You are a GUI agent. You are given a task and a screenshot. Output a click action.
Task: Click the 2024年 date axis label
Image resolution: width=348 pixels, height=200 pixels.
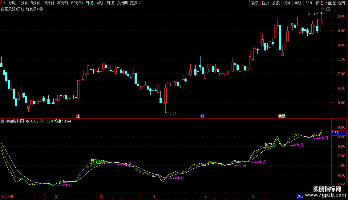click(7, 196)
